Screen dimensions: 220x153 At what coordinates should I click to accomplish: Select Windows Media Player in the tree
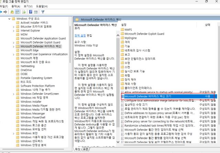(34, 106)
